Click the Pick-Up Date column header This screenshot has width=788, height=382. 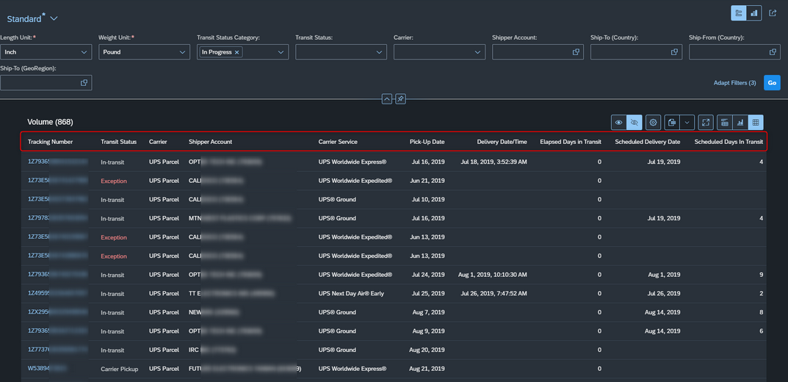(427, 142)
